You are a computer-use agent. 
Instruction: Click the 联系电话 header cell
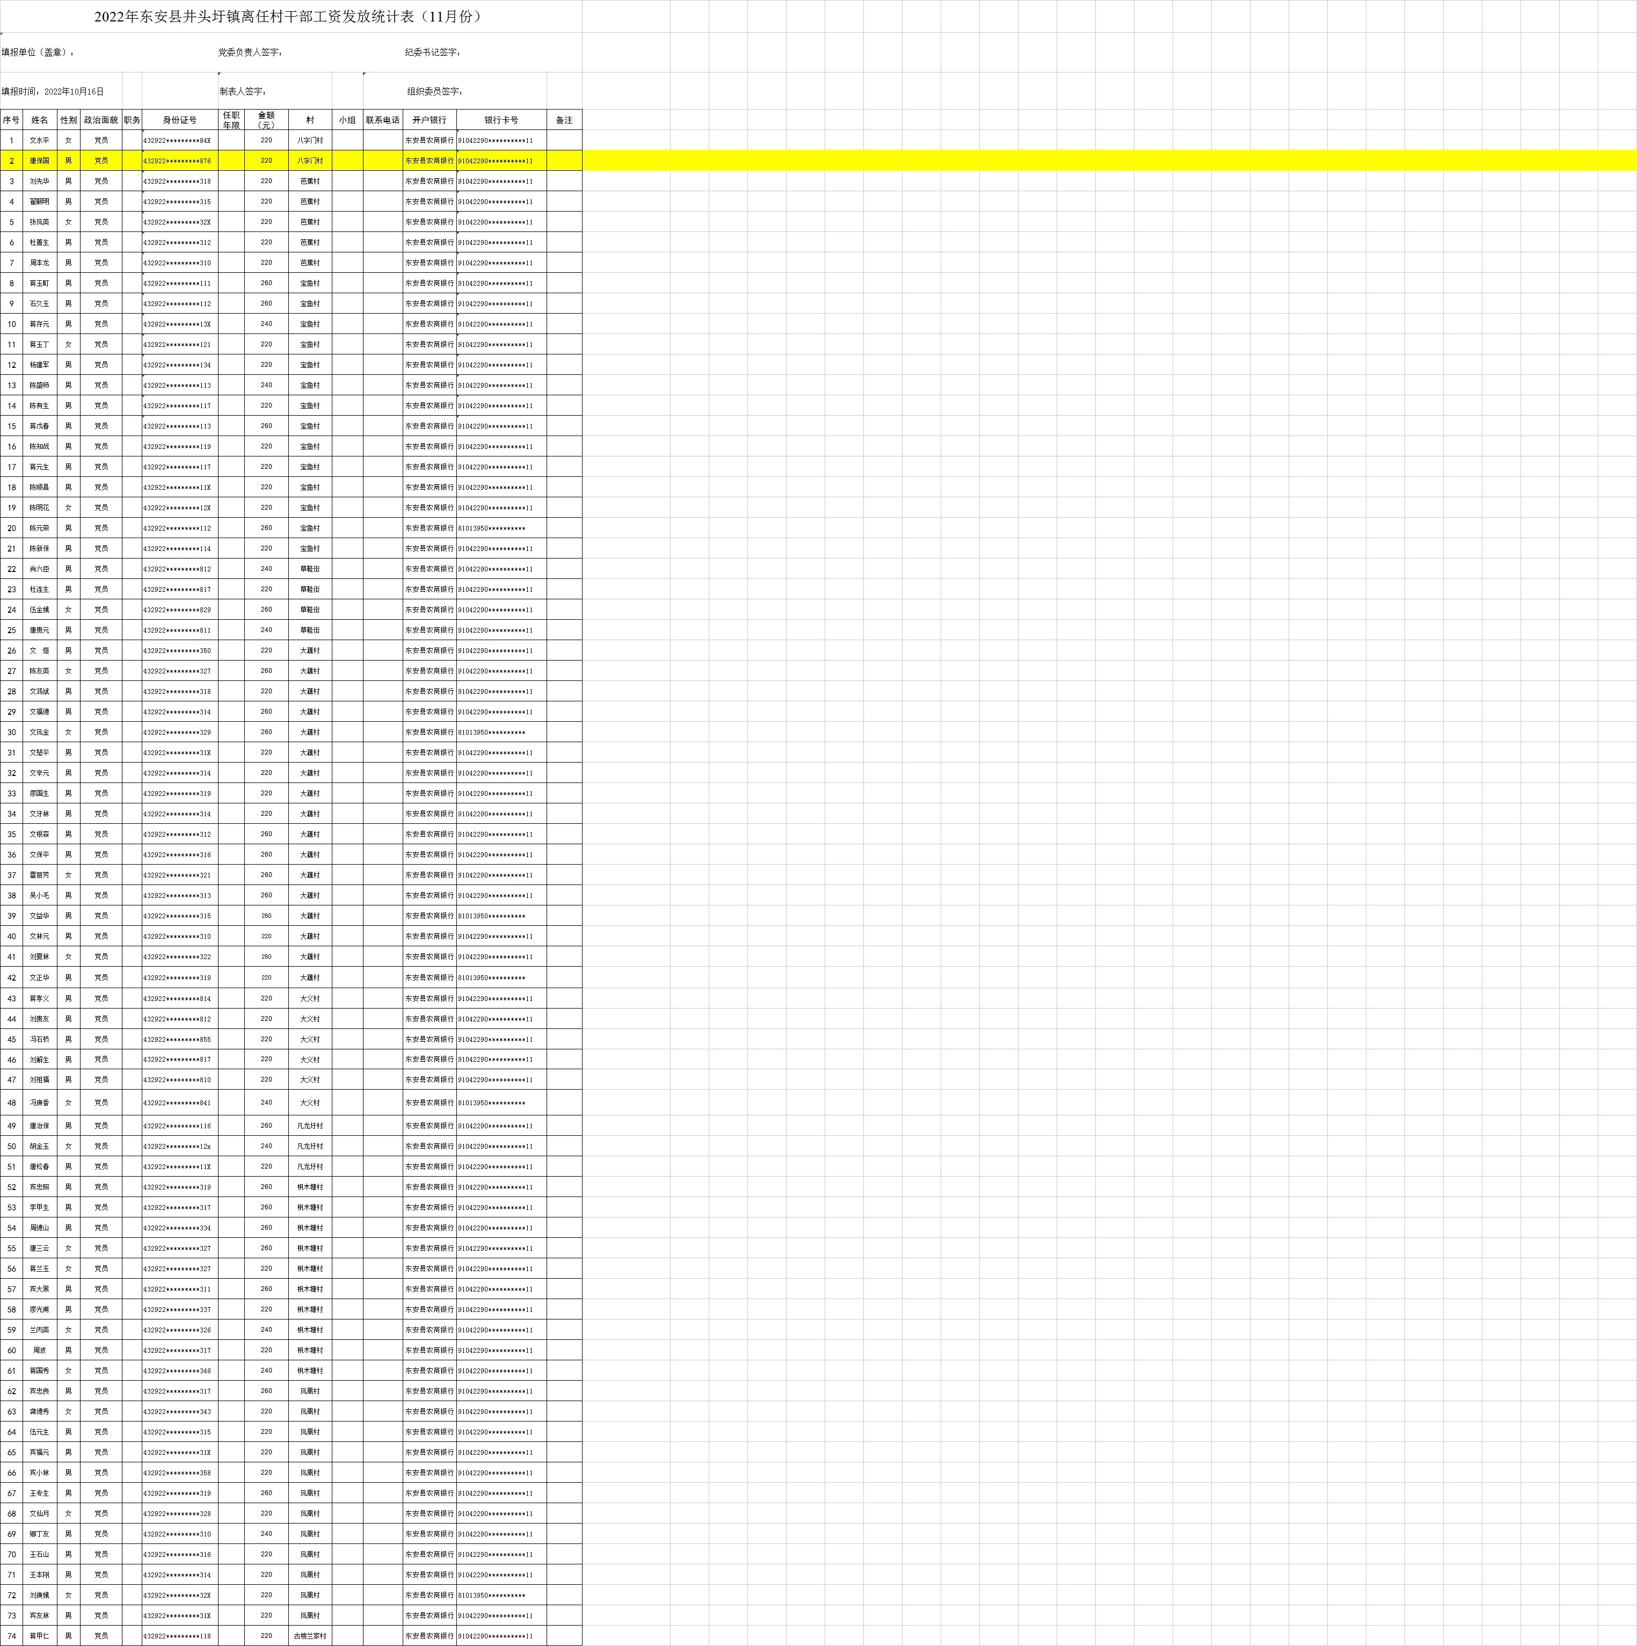(382, 120)
